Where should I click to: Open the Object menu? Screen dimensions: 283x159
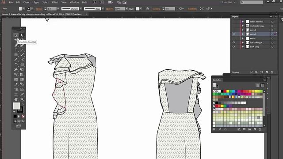pos(27,2)
